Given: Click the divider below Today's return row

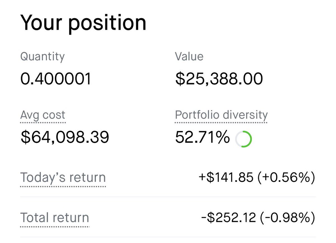Looking at the screenshot, I should coord(168,197).
